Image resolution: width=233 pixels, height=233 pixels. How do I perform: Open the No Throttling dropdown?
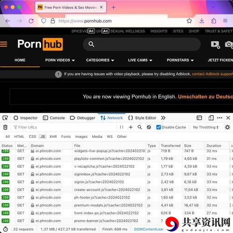206,127
